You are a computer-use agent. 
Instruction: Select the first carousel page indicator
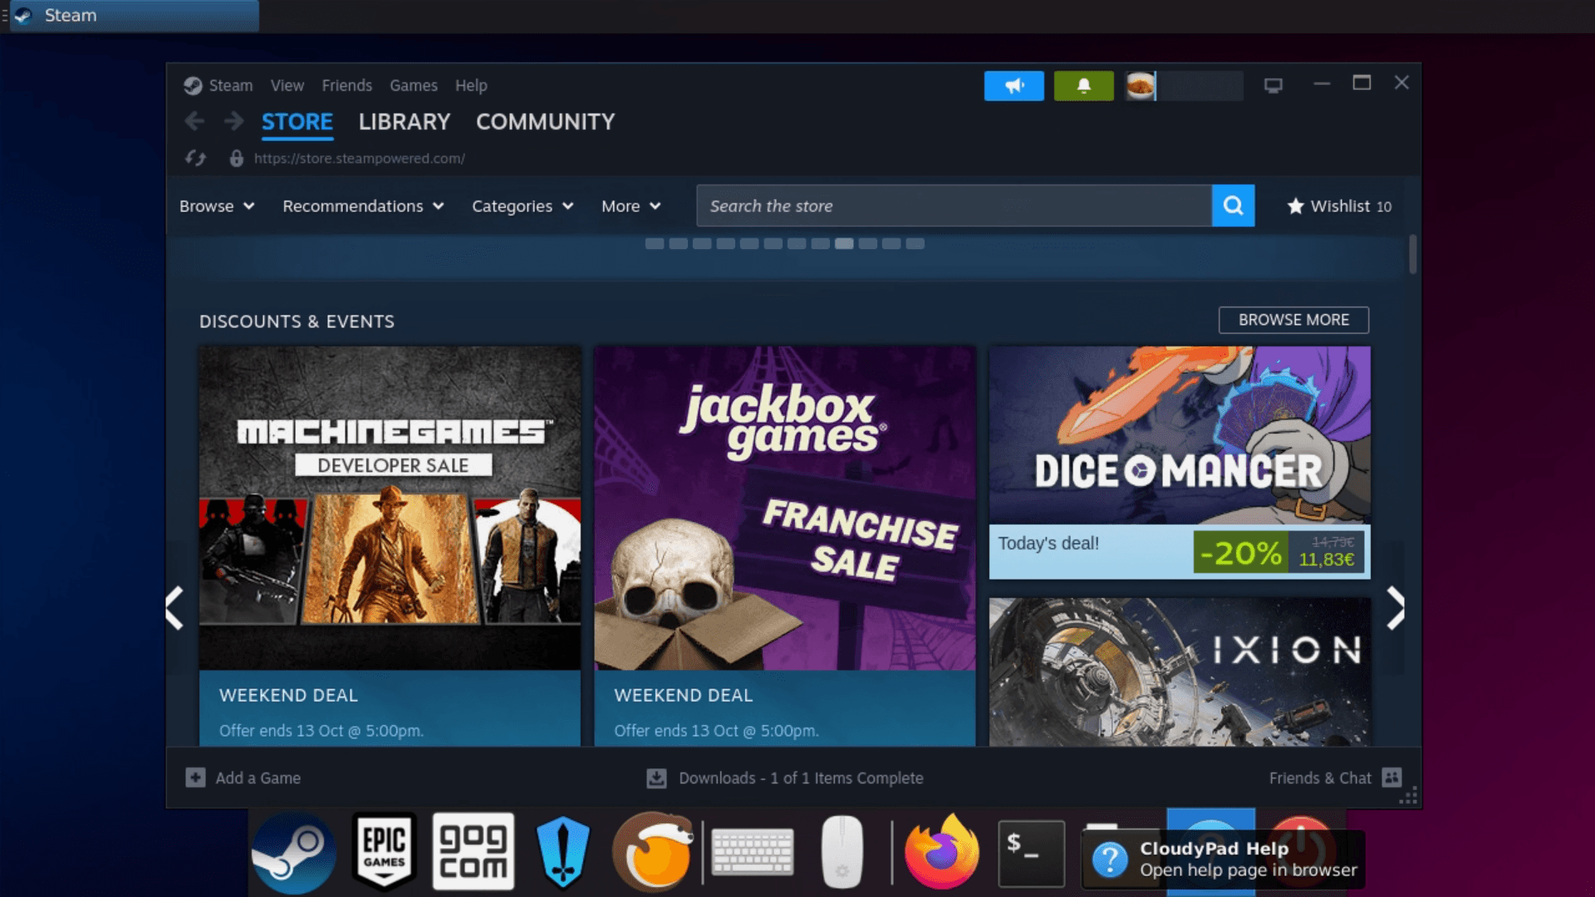pos(655,243)
